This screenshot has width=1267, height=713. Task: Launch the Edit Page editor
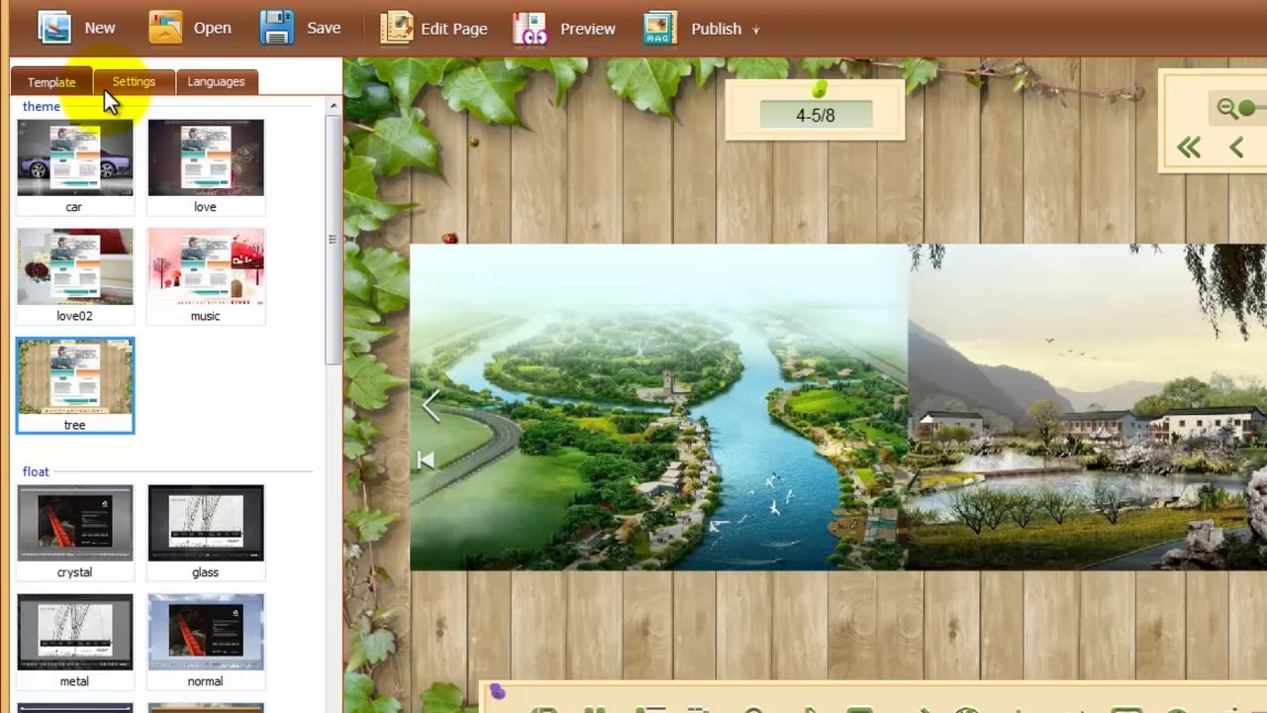click(434, 28)
